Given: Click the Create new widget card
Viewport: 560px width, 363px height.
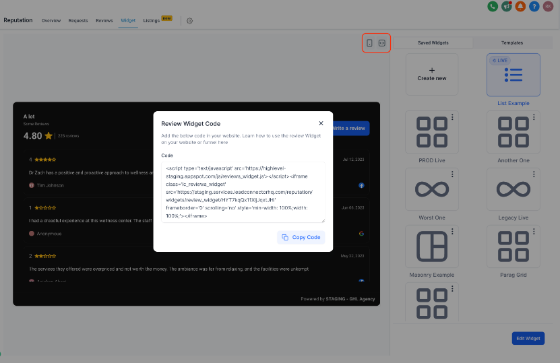Looking at the screenshot, I should tap(432, 75).
